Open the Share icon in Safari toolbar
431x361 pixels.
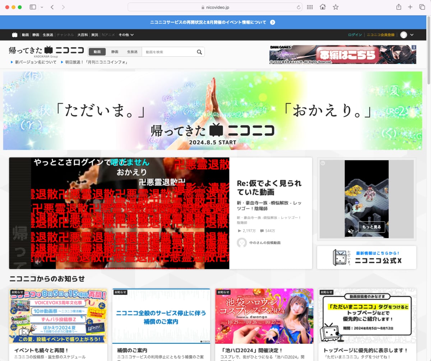coord(399,7)
